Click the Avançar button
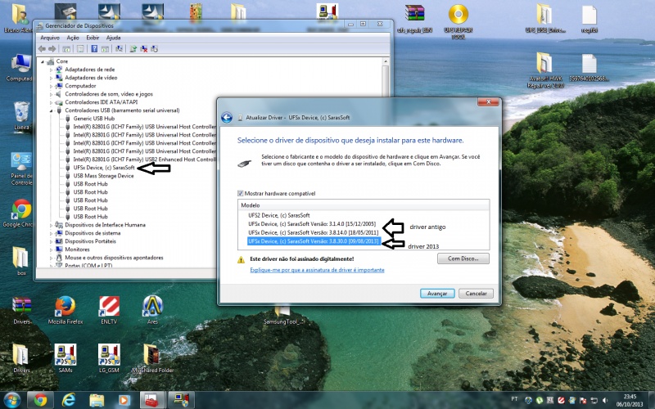The width and height of the screenshot is (655, 409). click(x=437, y=294)
